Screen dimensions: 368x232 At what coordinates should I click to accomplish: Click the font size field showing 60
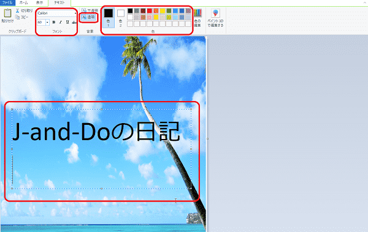[x=41, y=22]
